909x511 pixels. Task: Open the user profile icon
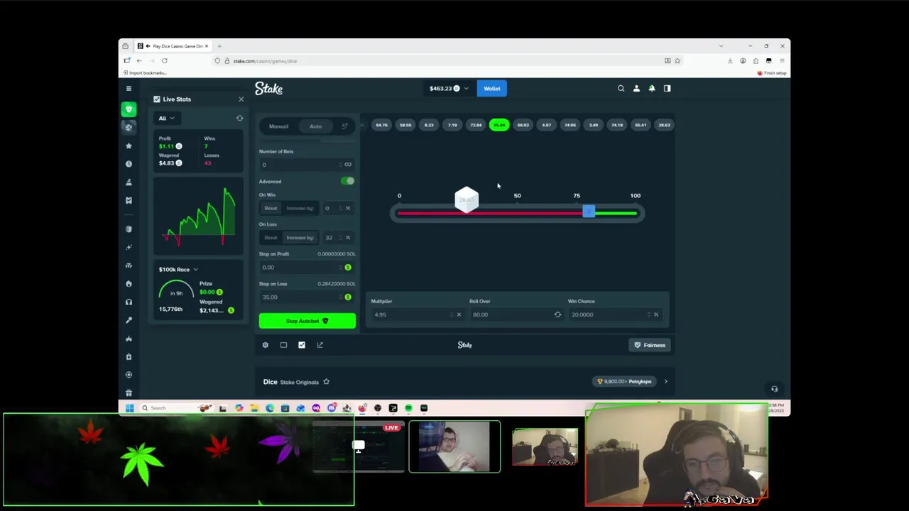click(636, 89)
